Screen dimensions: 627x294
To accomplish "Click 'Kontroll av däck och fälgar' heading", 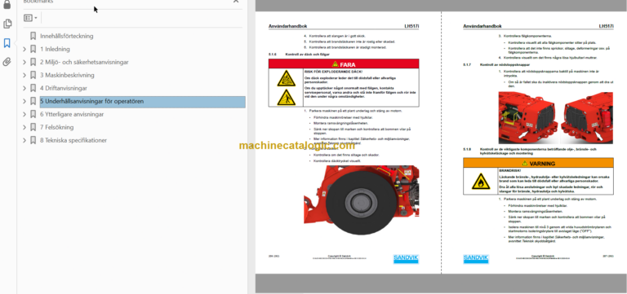I will (x=307, y=54).
